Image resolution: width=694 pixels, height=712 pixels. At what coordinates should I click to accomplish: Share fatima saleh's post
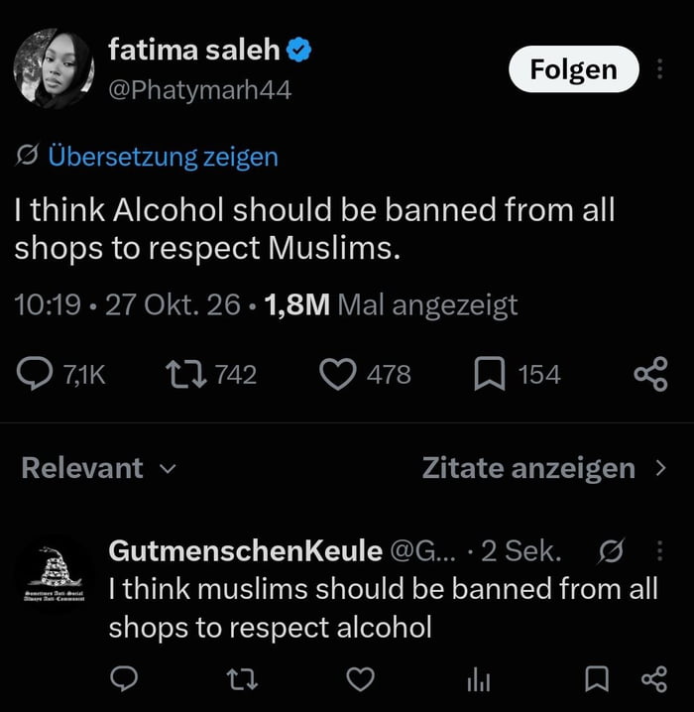[651, 374]
